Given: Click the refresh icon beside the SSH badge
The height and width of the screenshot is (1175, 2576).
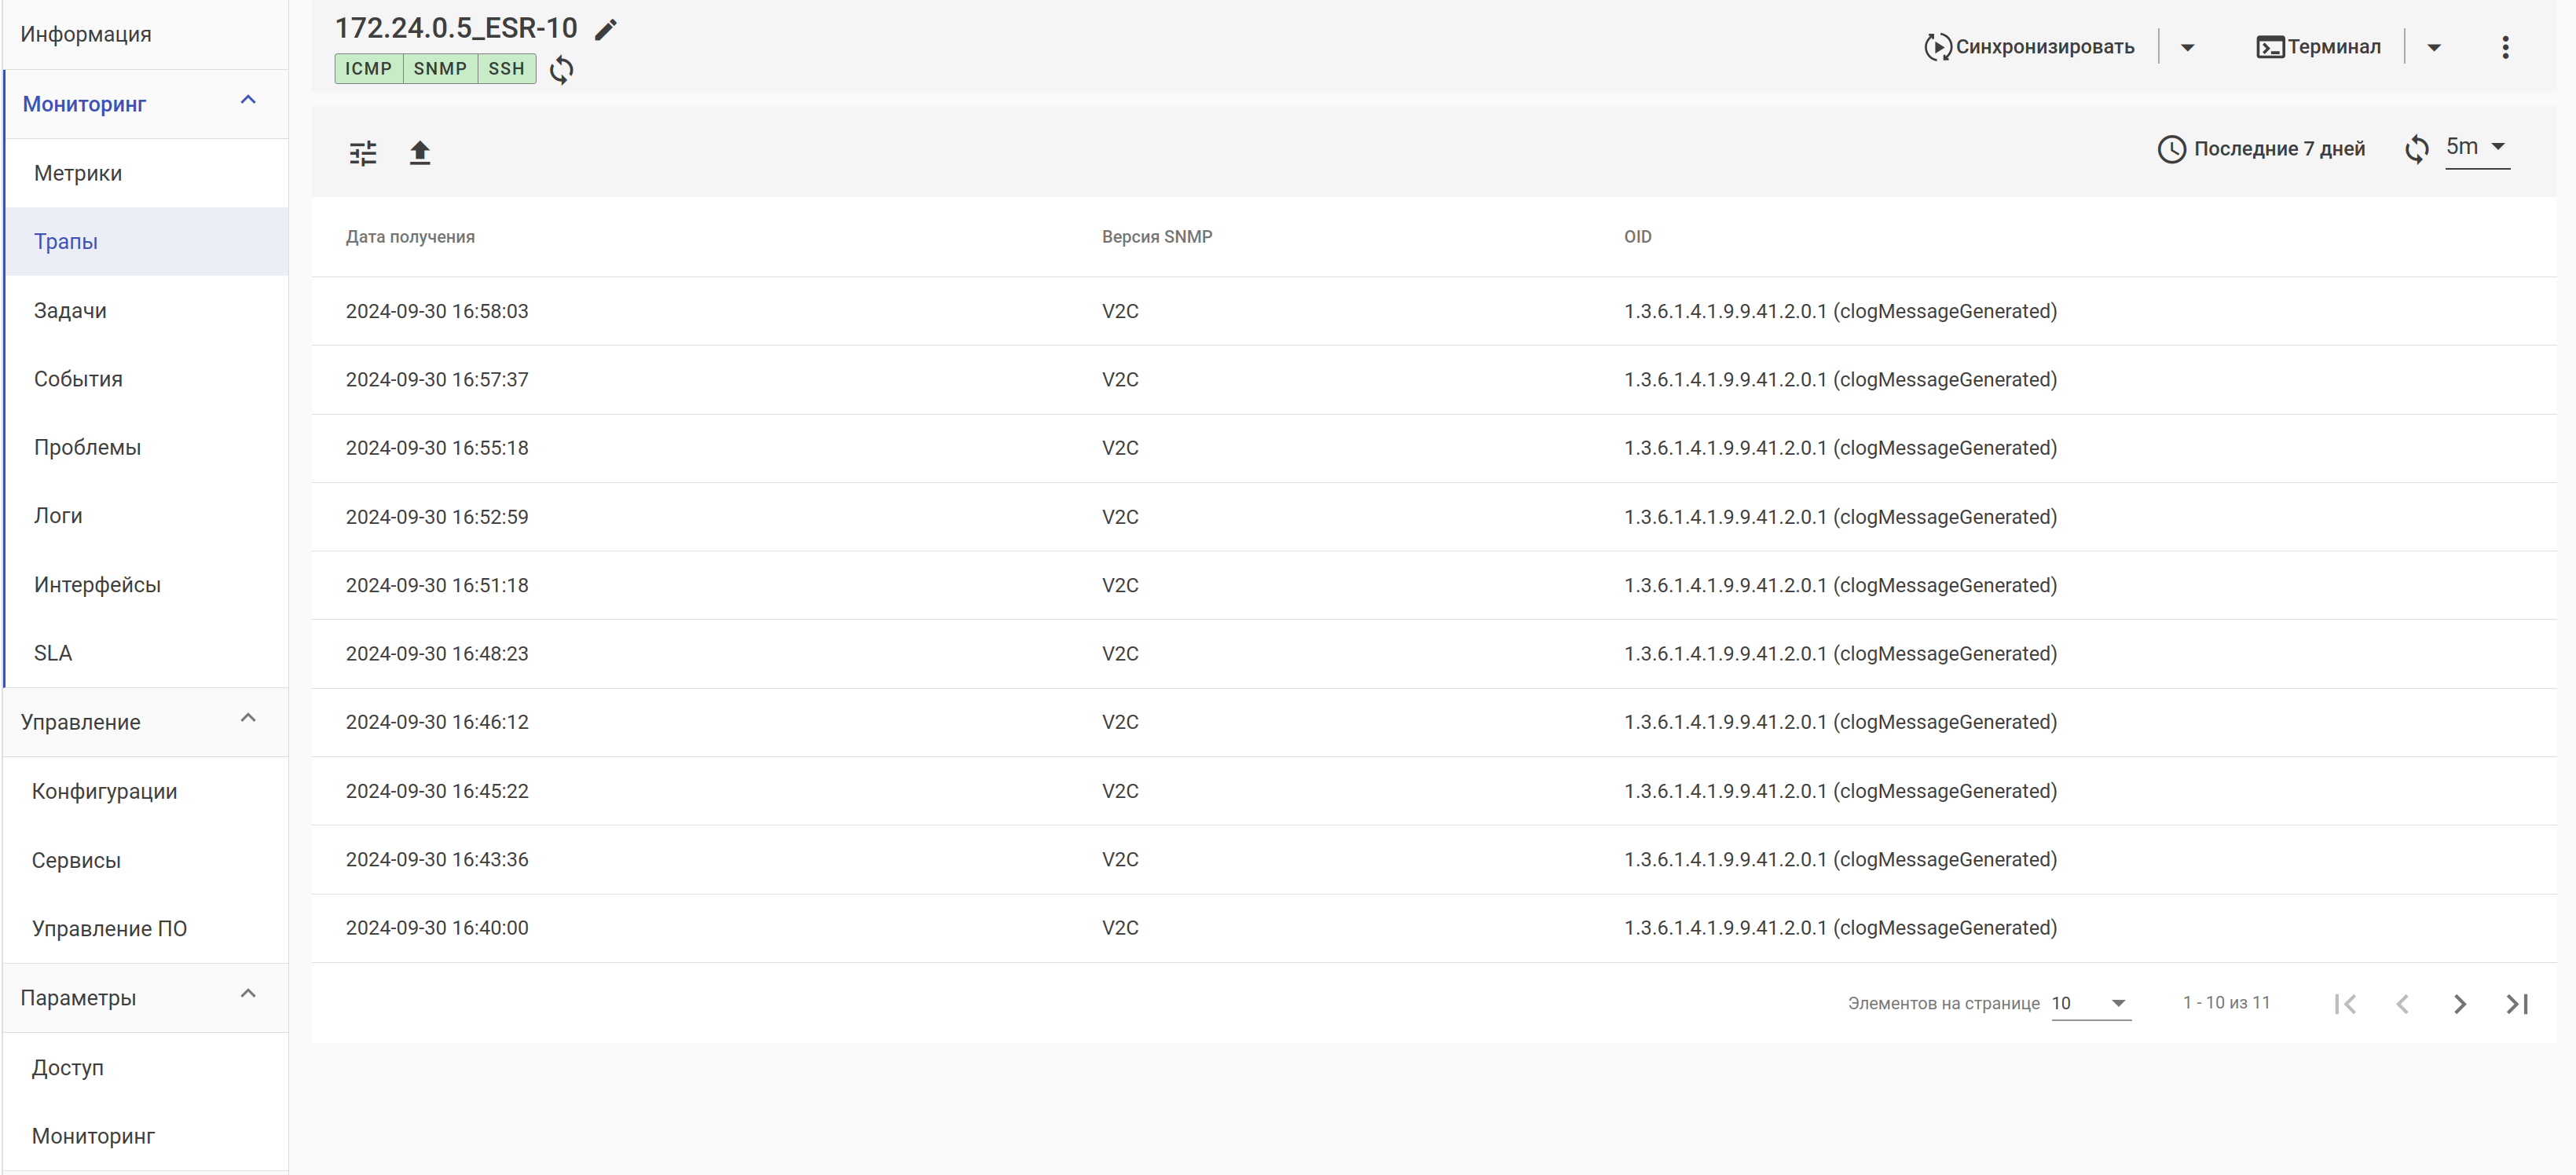Looking at the screenshot, I should [x=562, y=69].
